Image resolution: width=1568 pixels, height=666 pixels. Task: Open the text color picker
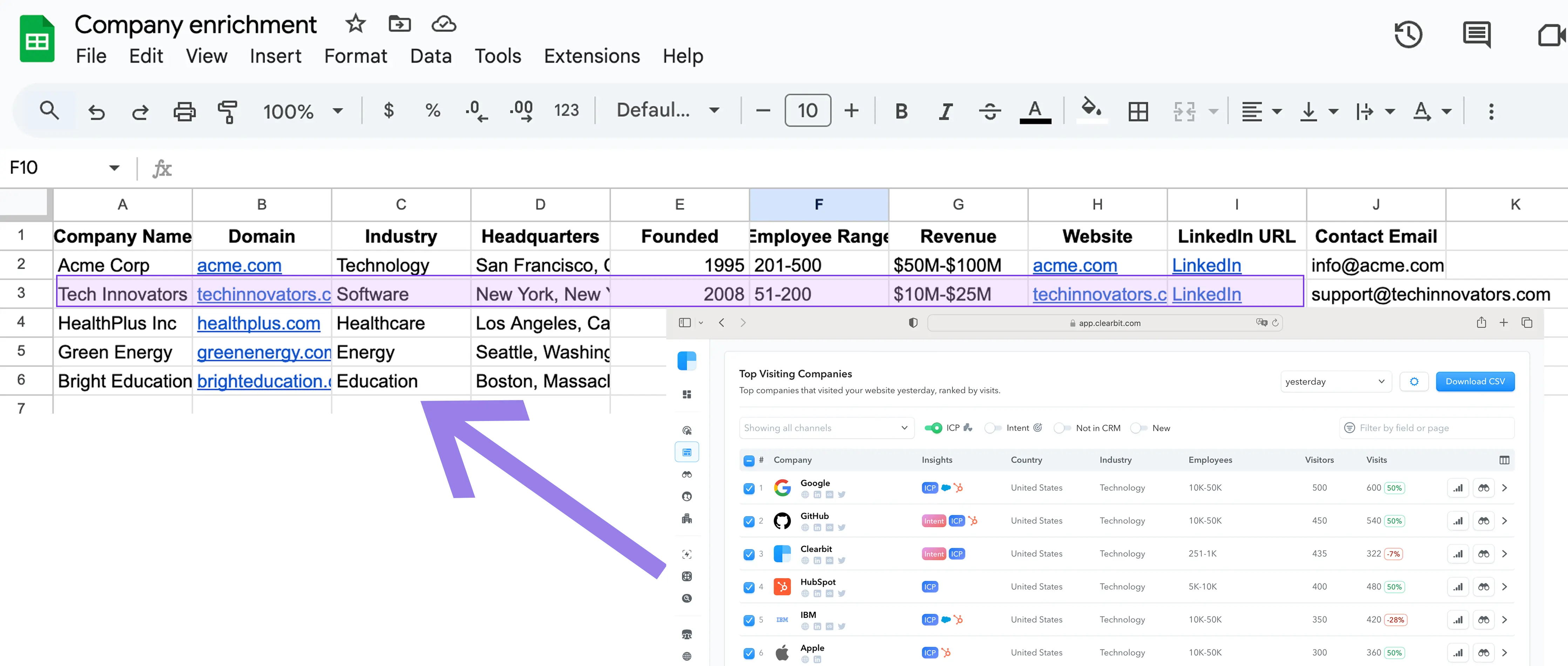tap(1035, 111)
